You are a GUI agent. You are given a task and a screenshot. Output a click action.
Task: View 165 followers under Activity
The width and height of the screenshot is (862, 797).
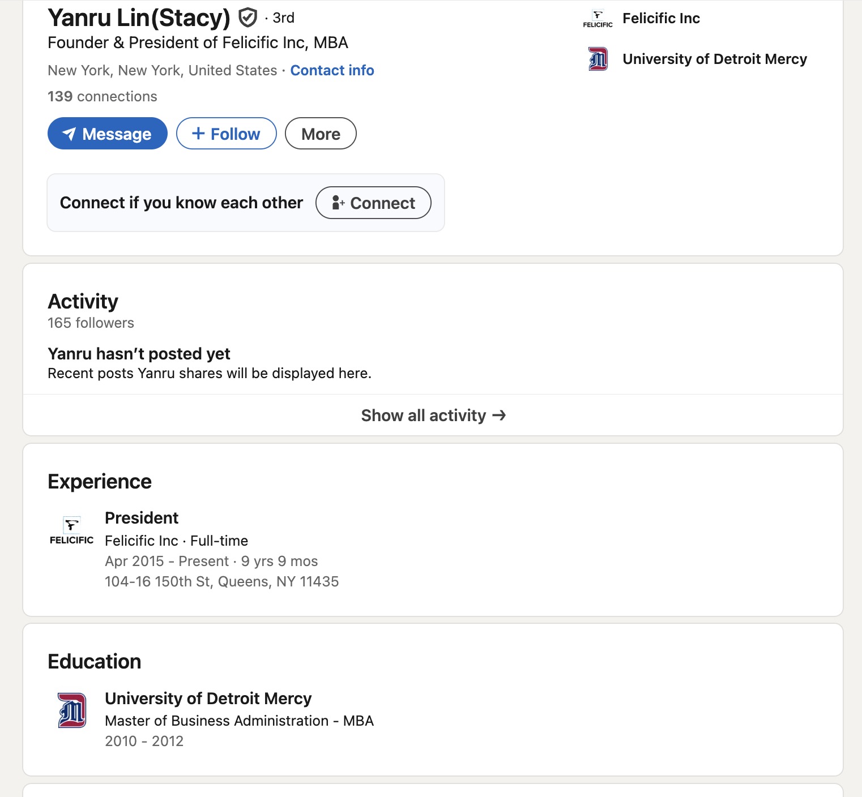coord(91,323)
